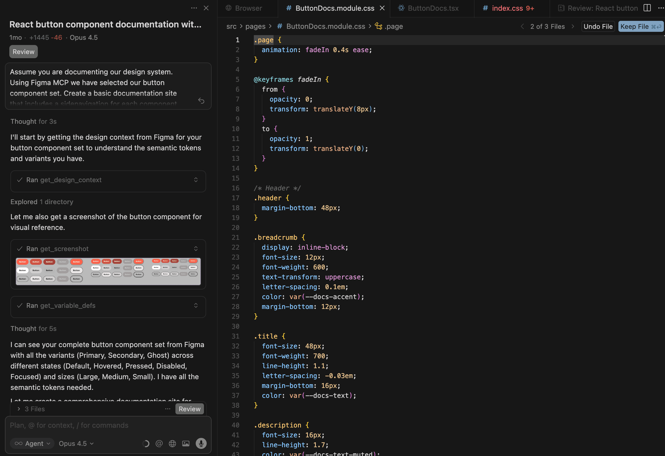This screenshot has width=665, height=456.
Task: Expand the get_variable_defs tool result
Action: 196,306
